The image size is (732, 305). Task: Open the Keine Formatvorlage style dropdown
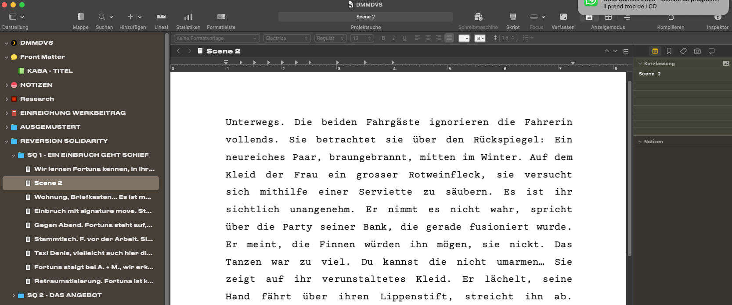[217, 38]
